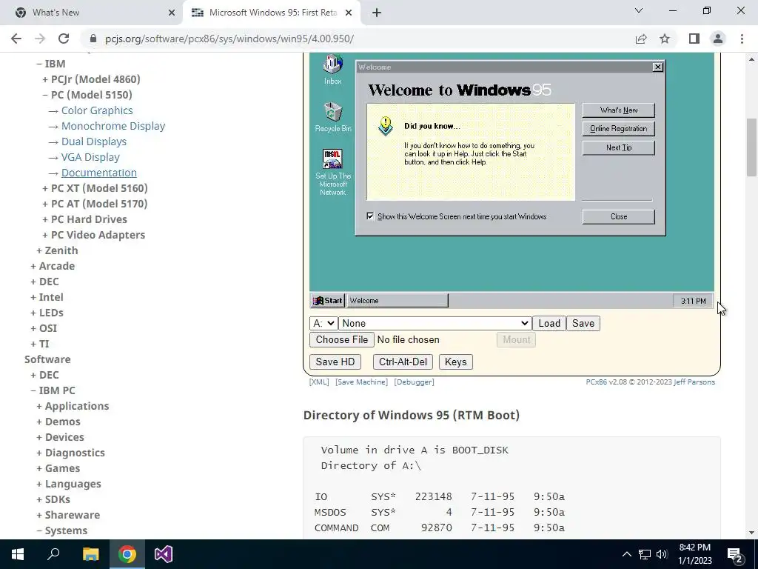Go back to the previous page
The height and width of the screenshot is (569, 758).
tap(16, 39)
